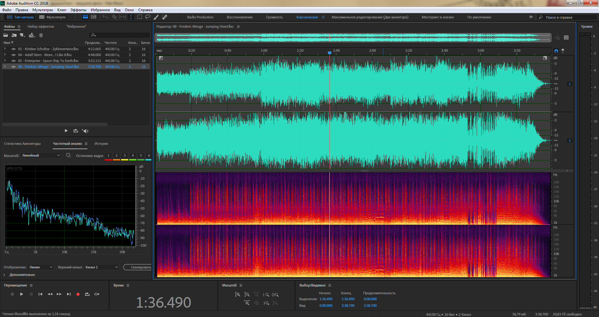Click the Zoom In Amplitude icon
Image resolution: width=599 pixels, height=317 pixels.
(x=237, y=294)
